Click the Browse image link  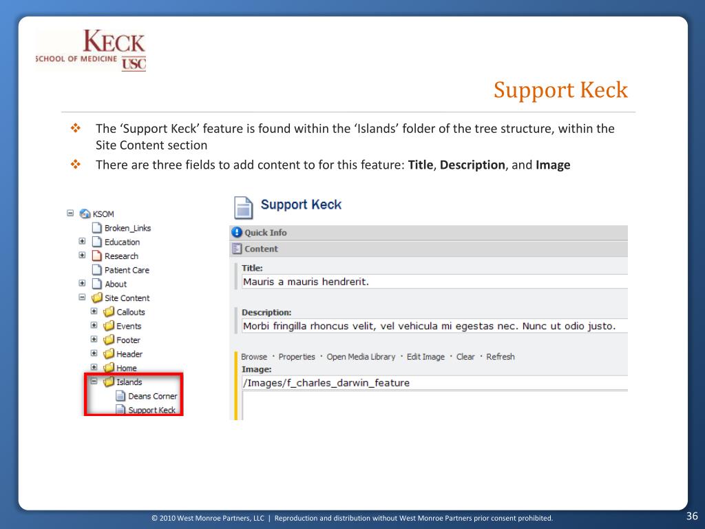coord(254,357)
